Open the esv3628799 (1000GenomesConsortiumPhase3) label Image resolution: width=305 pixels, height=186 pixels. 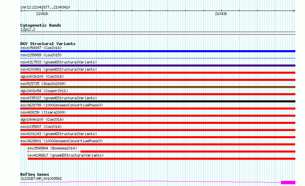click(x=62, y=105)
